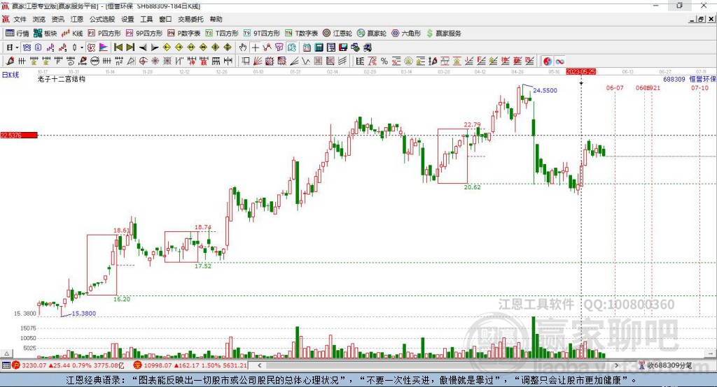This screenshot has height=387, width=717.
Task: Open 收688309分笔 status bar entry
Action: pyautogui.click(x=666, y=365)
